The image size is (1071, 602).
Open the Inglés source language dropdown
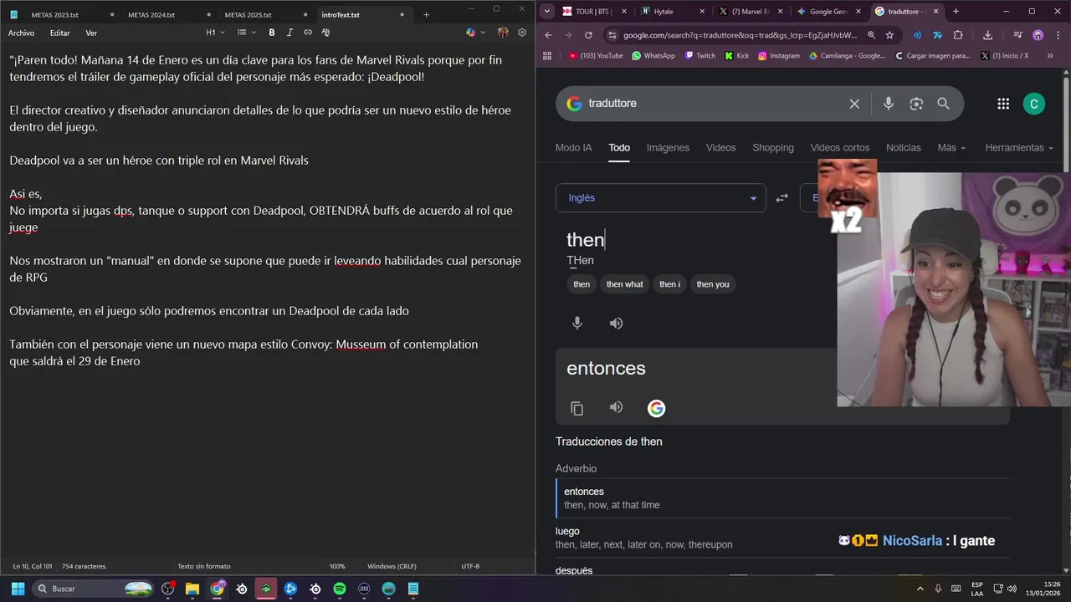[661, 198]
